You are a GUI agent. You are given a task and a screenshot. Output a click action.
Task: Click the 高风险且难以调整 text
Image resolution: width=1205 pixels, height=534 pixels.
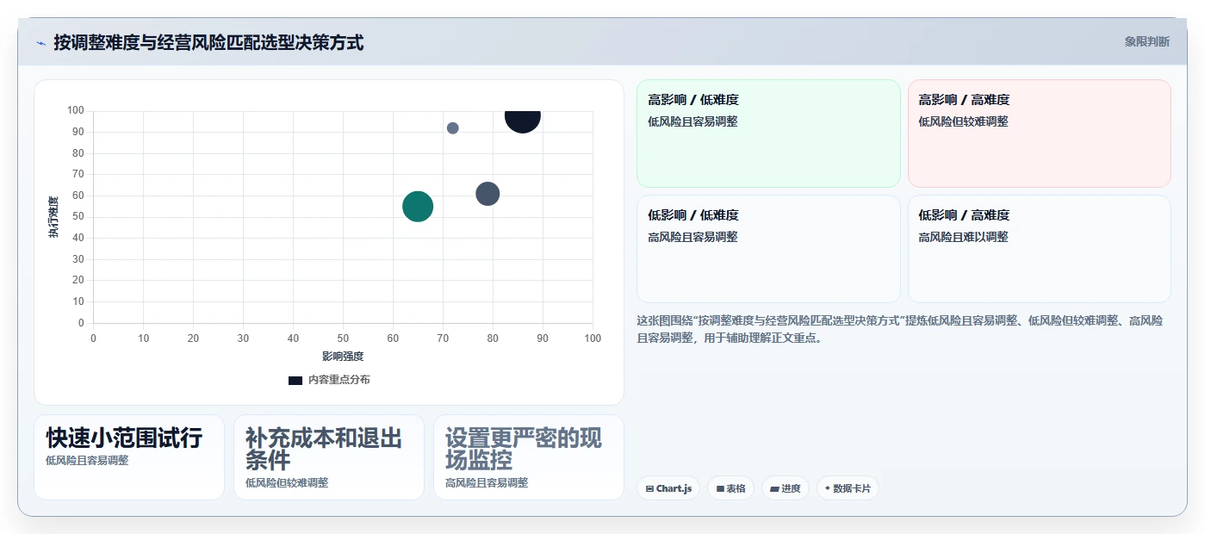pyautogui.click(x=963, y=237)
